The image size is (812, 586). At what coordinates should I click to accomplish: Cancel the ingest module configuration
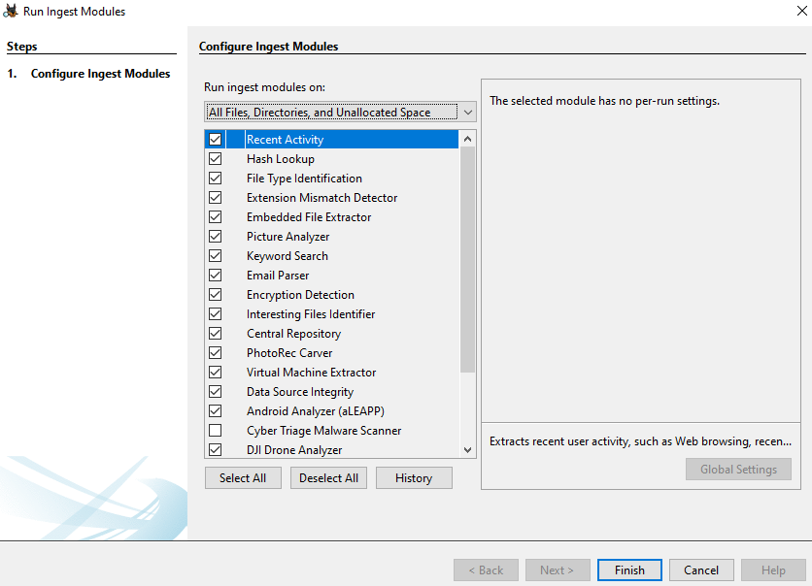(x=701, y=570)
